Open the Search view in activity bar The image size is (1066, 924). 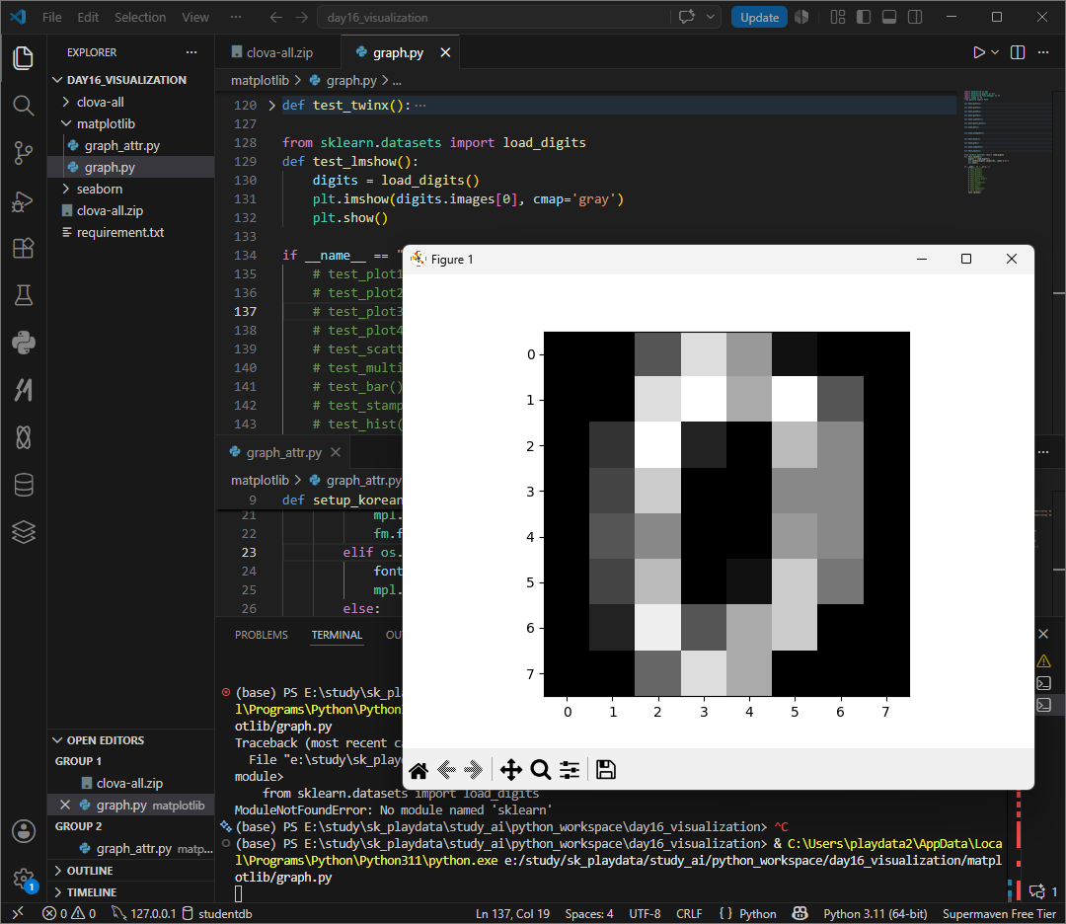(x=23, y=106)
